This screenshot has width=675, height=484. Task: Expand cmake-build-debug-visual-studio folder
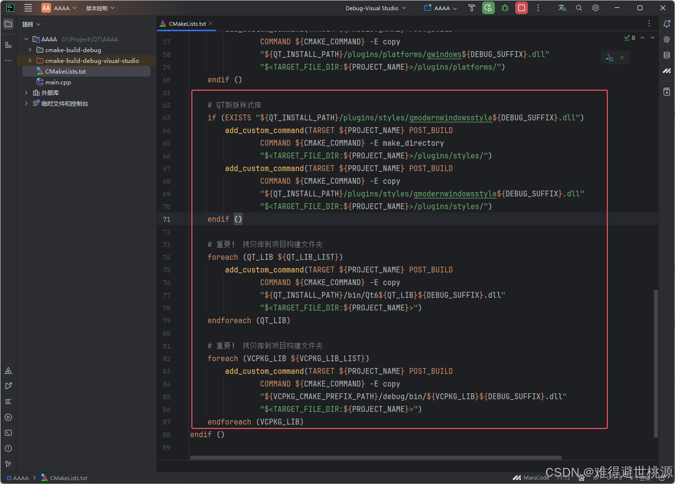(x=30, y=60)
